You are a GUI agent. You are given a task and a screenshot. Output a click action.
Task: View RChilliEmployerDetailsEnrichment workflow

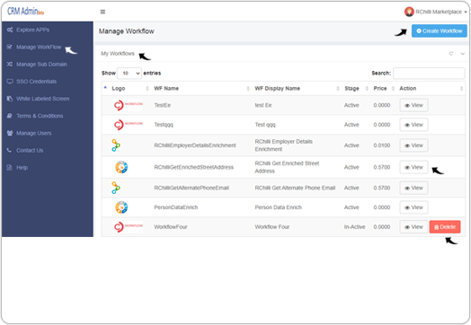coord(413,145)
